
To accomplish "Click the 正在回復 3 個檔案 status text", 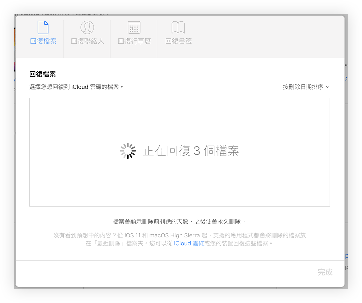I will click(x=191, y=151).
